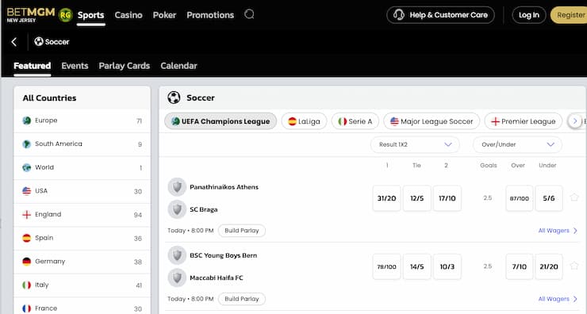Click the soccer ball icon beside Soccer heading

coord(174,98)
